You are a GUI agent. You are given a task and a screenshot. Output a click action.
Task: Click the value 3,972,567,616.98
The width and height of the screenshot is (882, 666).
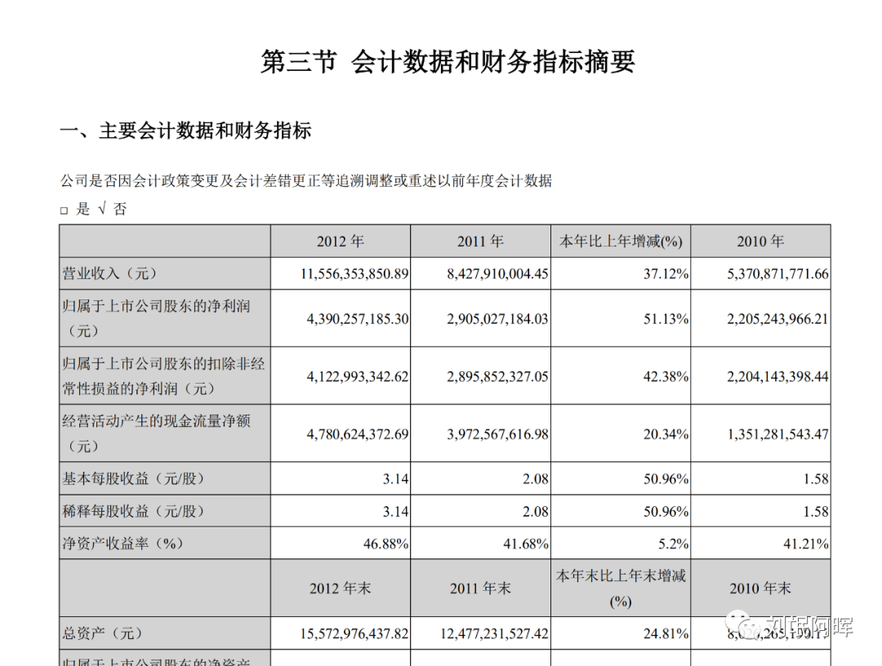click(x=498, y=434)
